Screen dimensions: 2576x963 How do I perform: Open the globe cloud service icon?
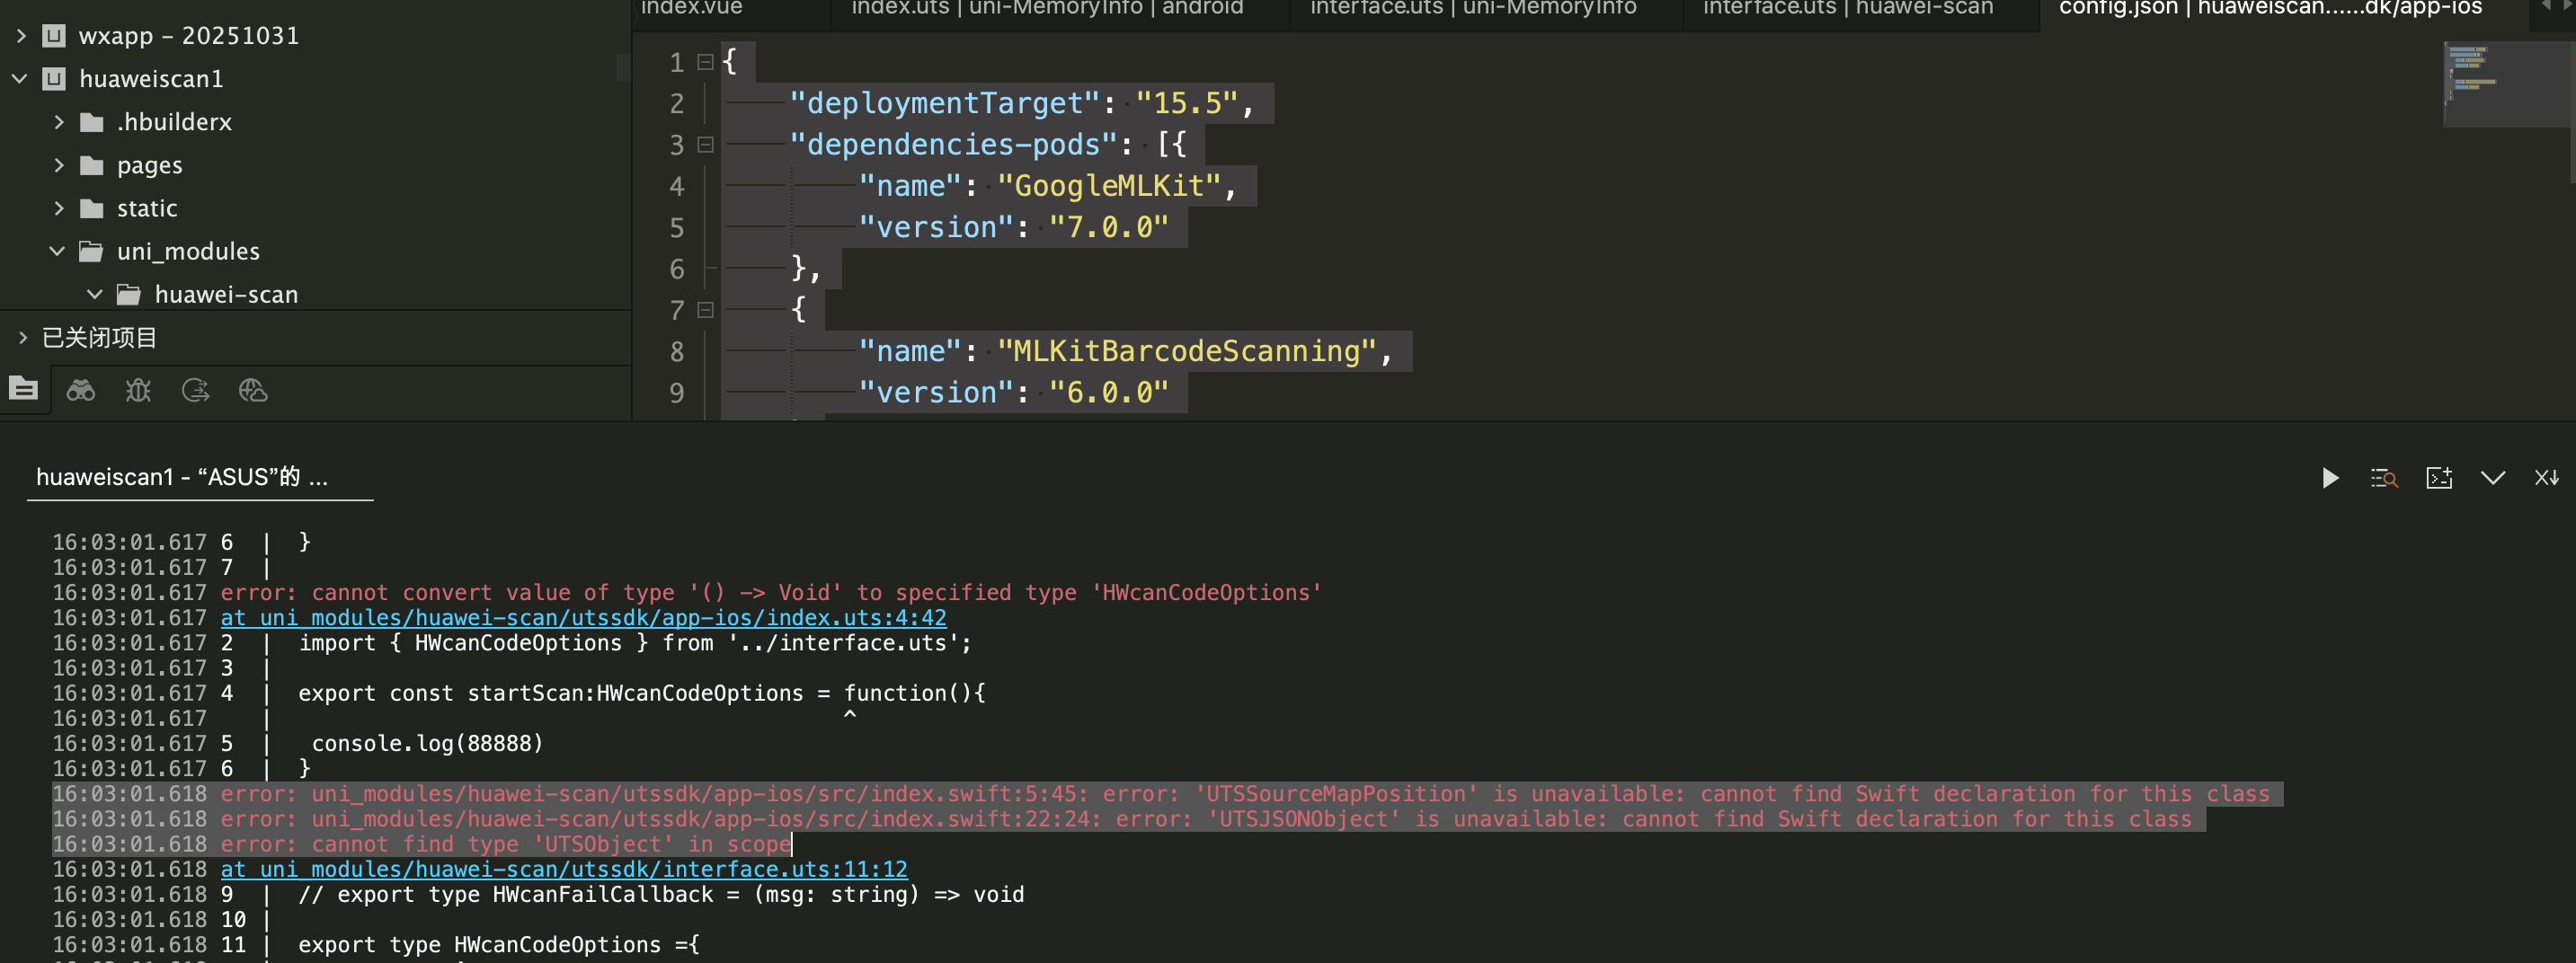(x=253, y=391)
